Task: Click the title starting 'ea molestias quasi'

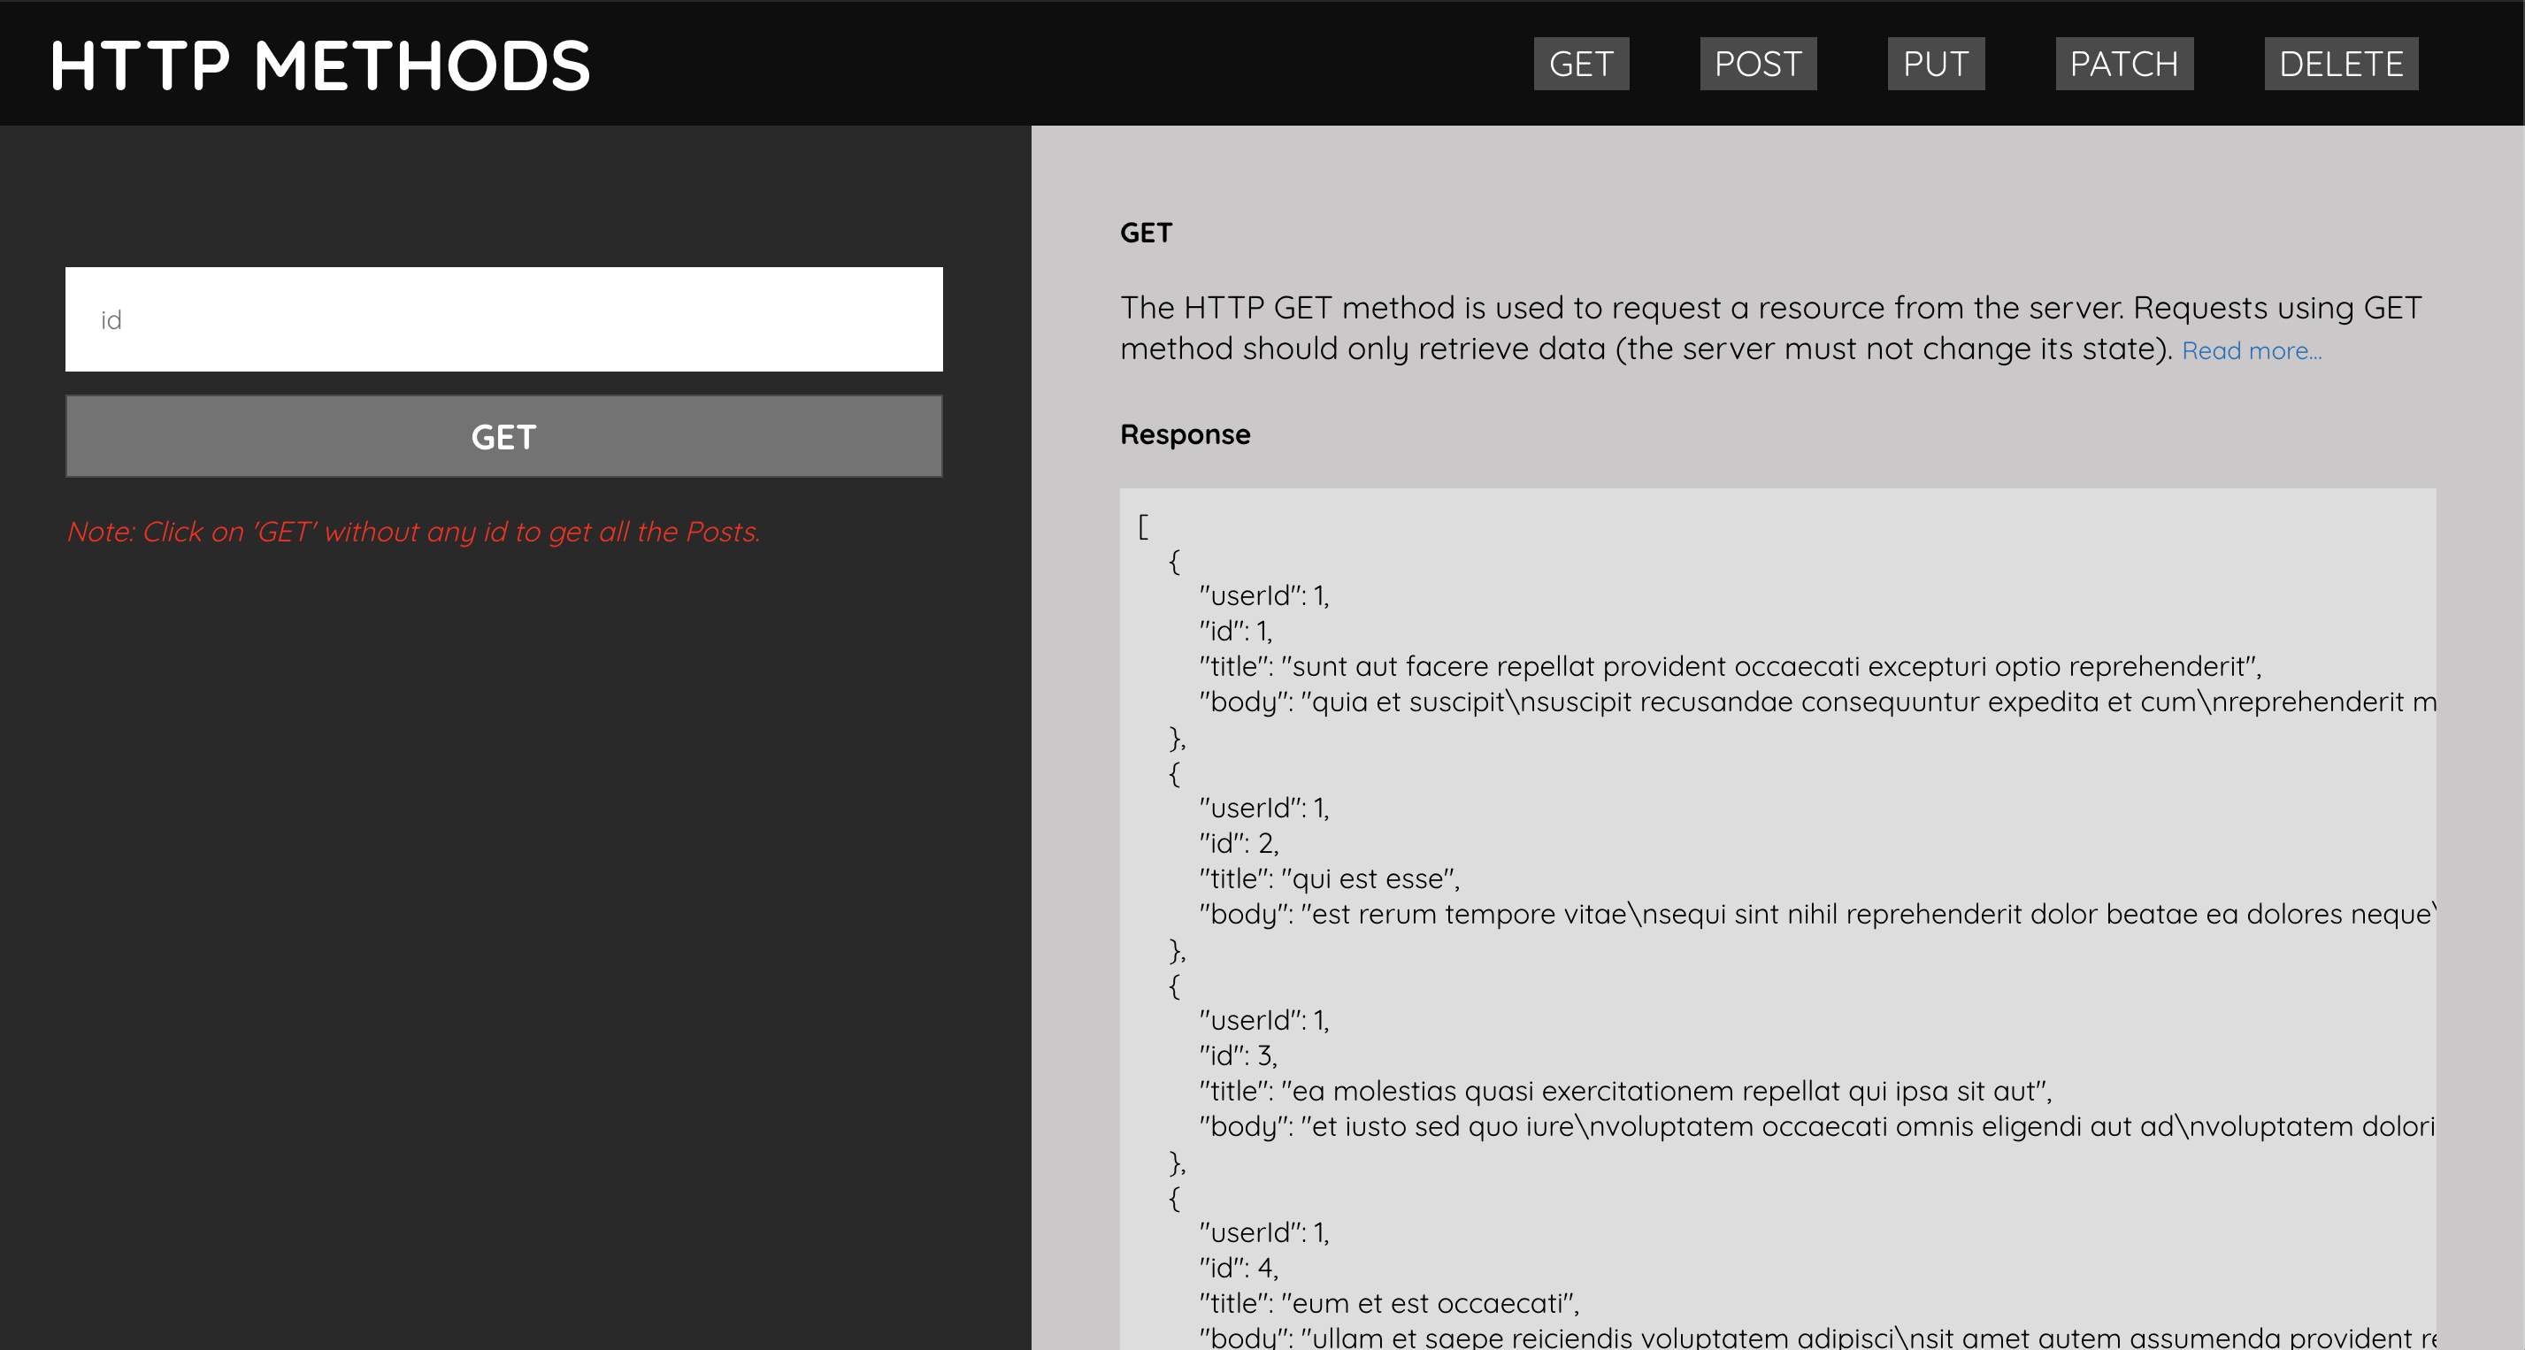Action: click(x=1624, y=1091)
